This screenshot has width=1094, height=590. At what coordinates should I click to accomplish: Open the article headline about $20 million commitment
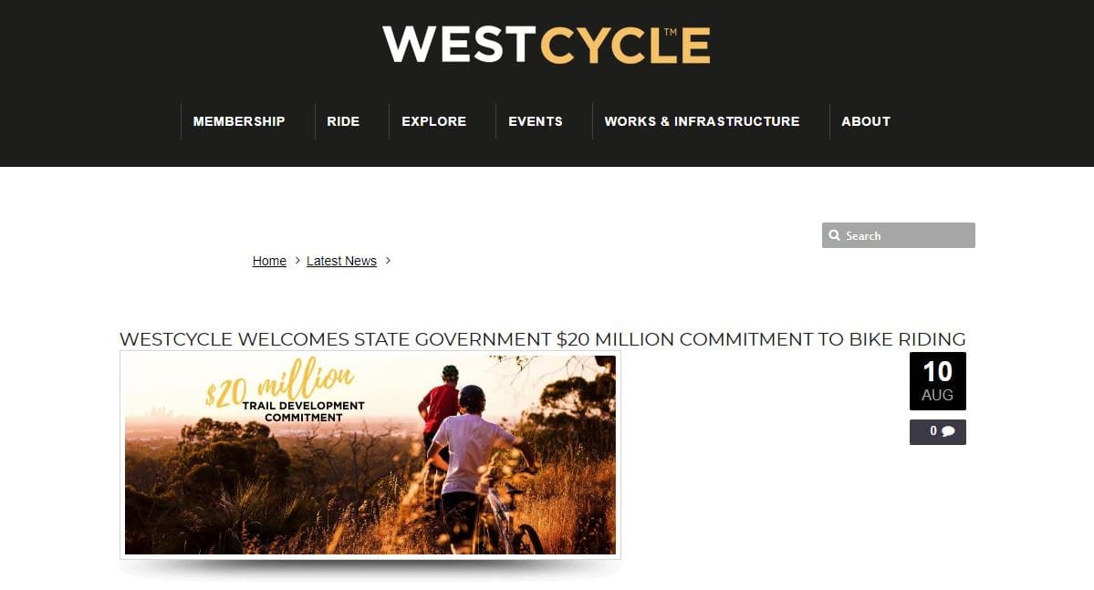[542, 339]
